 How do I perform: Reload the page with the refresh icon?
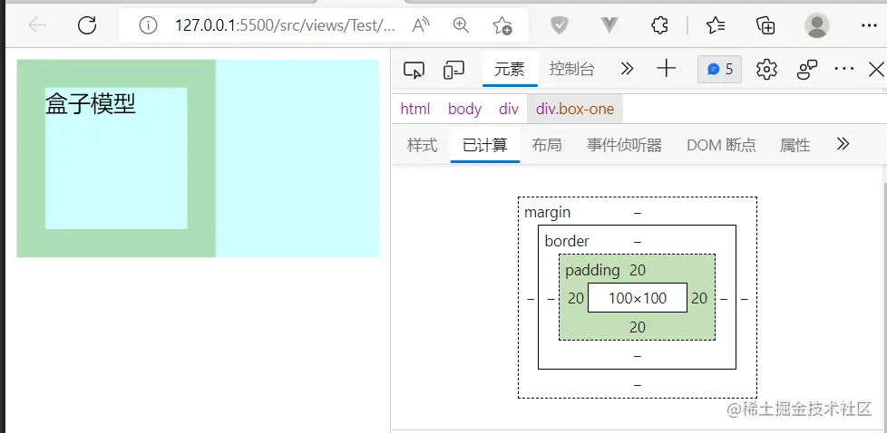click(86, 25)
